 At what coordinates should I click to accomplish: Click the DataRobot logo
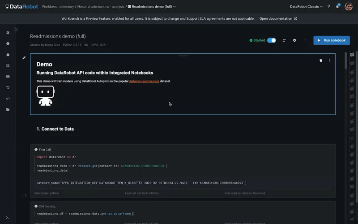click(x=21, y=7)
